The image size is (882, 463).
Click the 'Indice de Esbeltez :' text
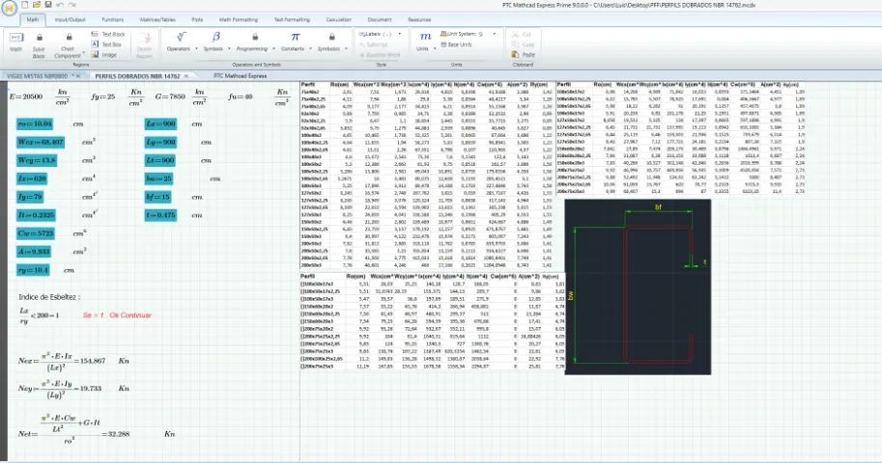coord(49,297)
